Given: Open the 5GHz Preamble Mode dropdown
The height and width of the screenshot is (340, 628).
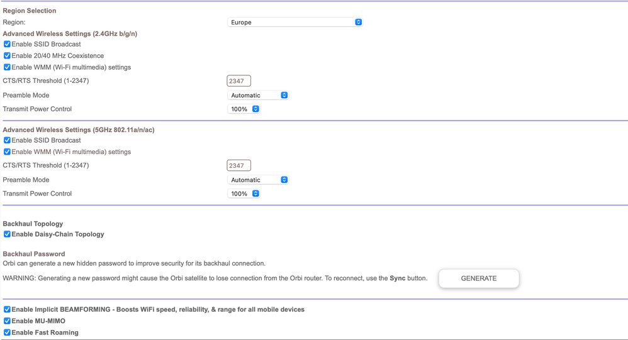Looking at the screenshot, I should pyautogui.click(x=258, y=180).
